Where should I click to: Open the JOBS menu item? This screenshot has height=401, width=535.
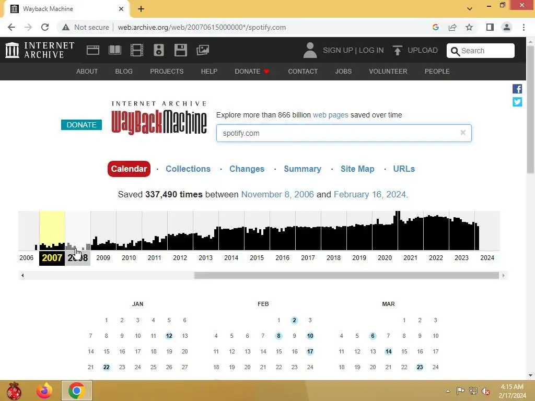(343, 71)
